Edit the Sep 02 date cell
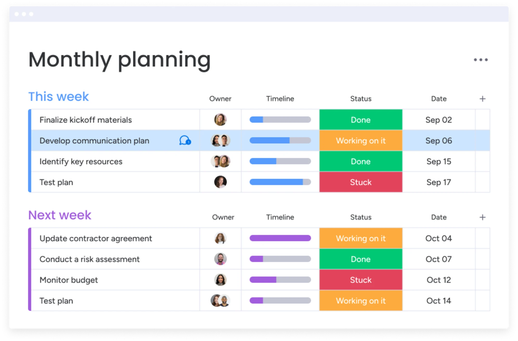Image resolution: width=518 pixels, height=341 pixels. [439, 120]
